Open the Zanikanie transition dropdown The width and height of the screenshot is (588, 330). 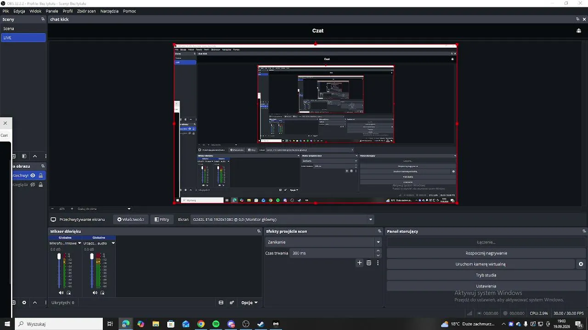(323, 242)
